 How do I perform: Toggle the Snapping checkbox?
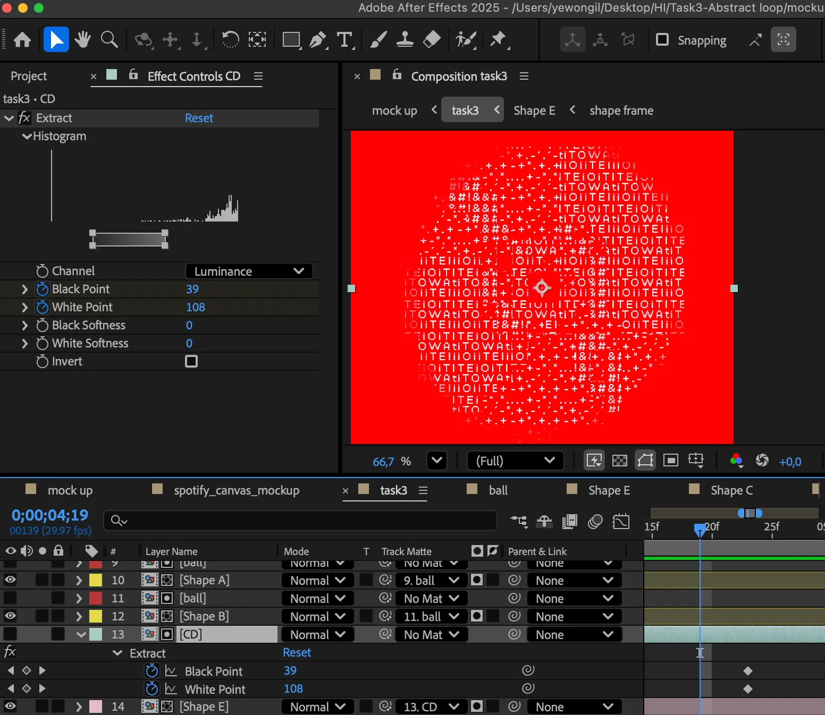[662, 40]
